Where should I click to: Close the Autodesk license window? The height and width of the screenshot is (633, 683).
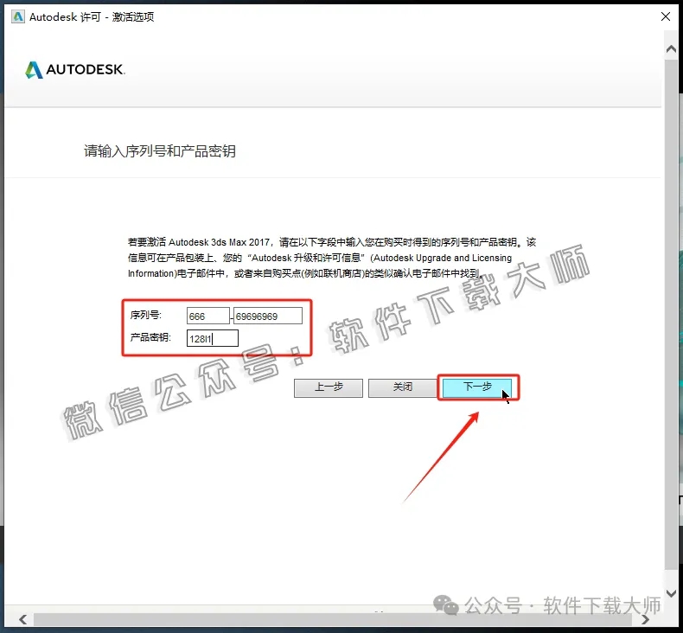[665, 16]
